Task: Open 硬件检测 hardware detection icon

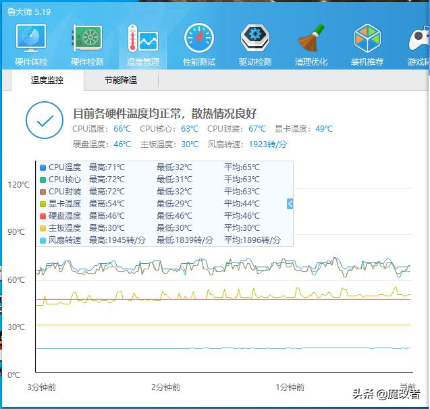Action: tap(87, 38)
